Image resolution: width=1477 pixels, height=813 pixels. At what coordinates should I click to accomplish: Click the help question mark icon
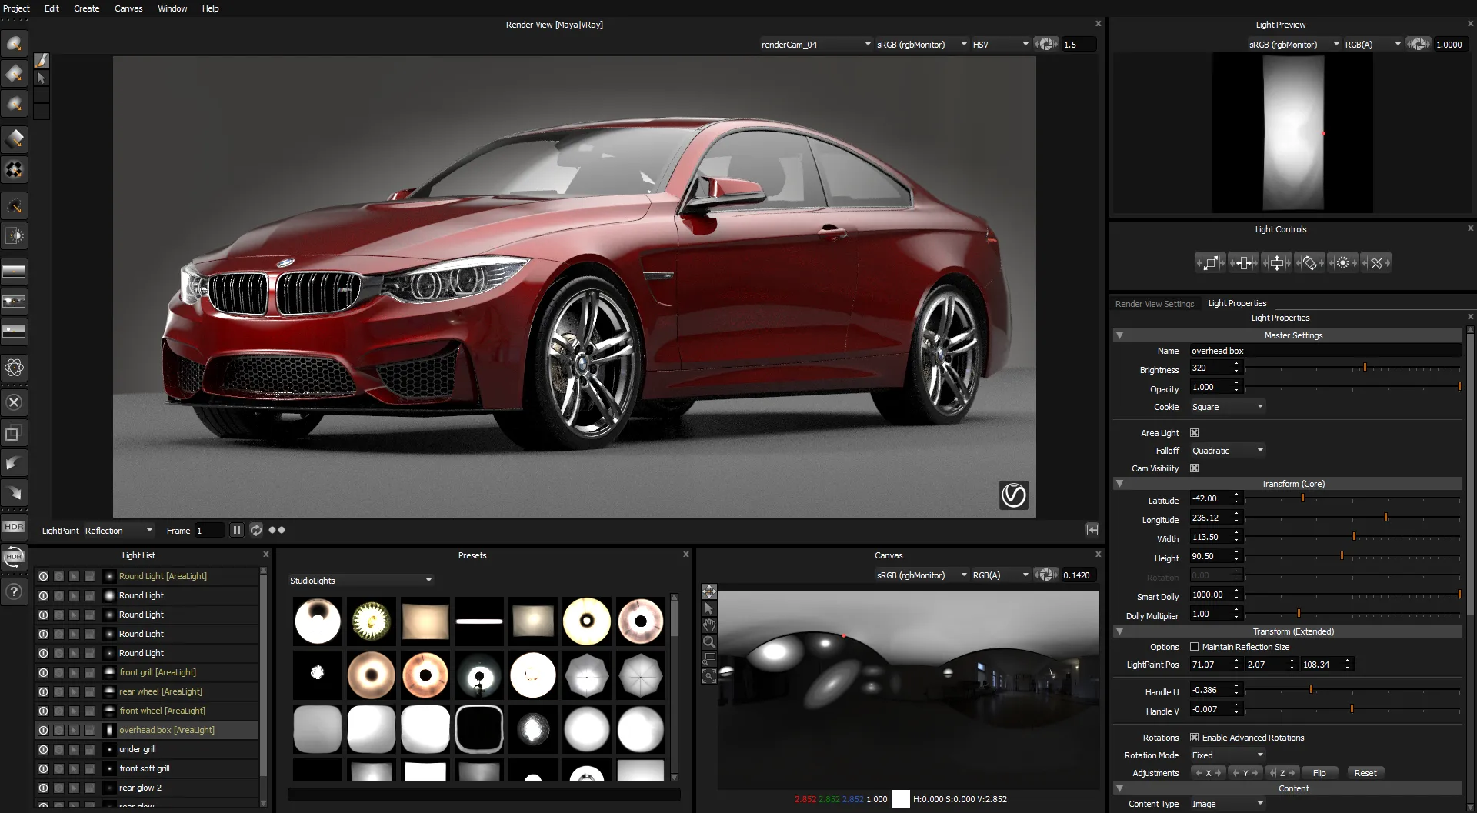[x=14, y=591]
